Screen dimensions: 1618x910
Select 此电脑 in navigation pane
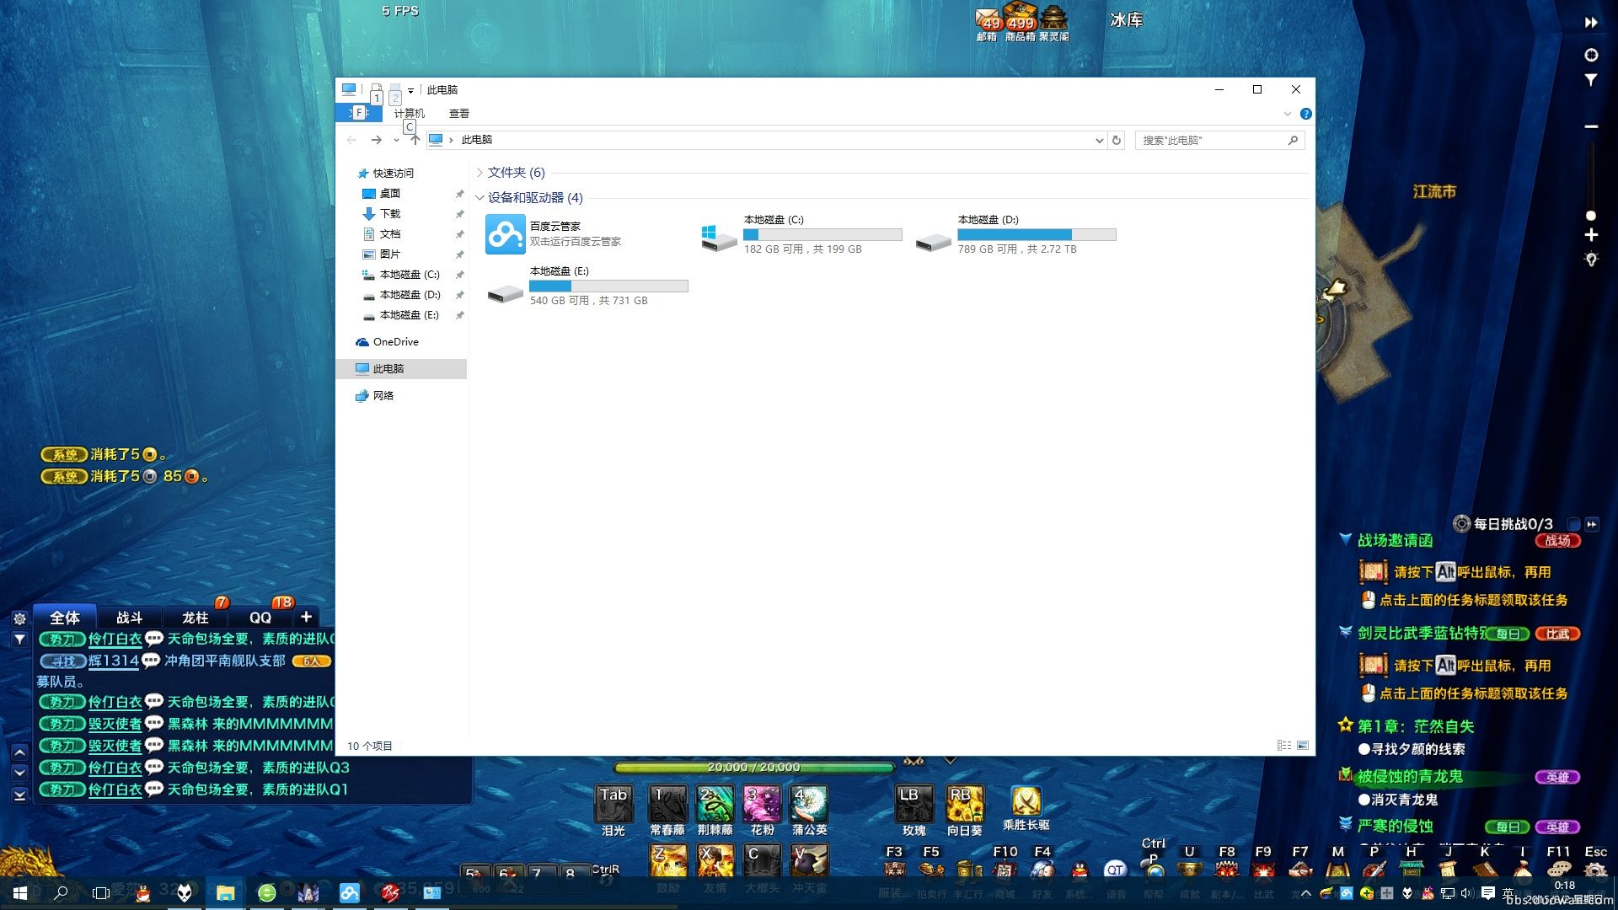(x=401, y=369)
